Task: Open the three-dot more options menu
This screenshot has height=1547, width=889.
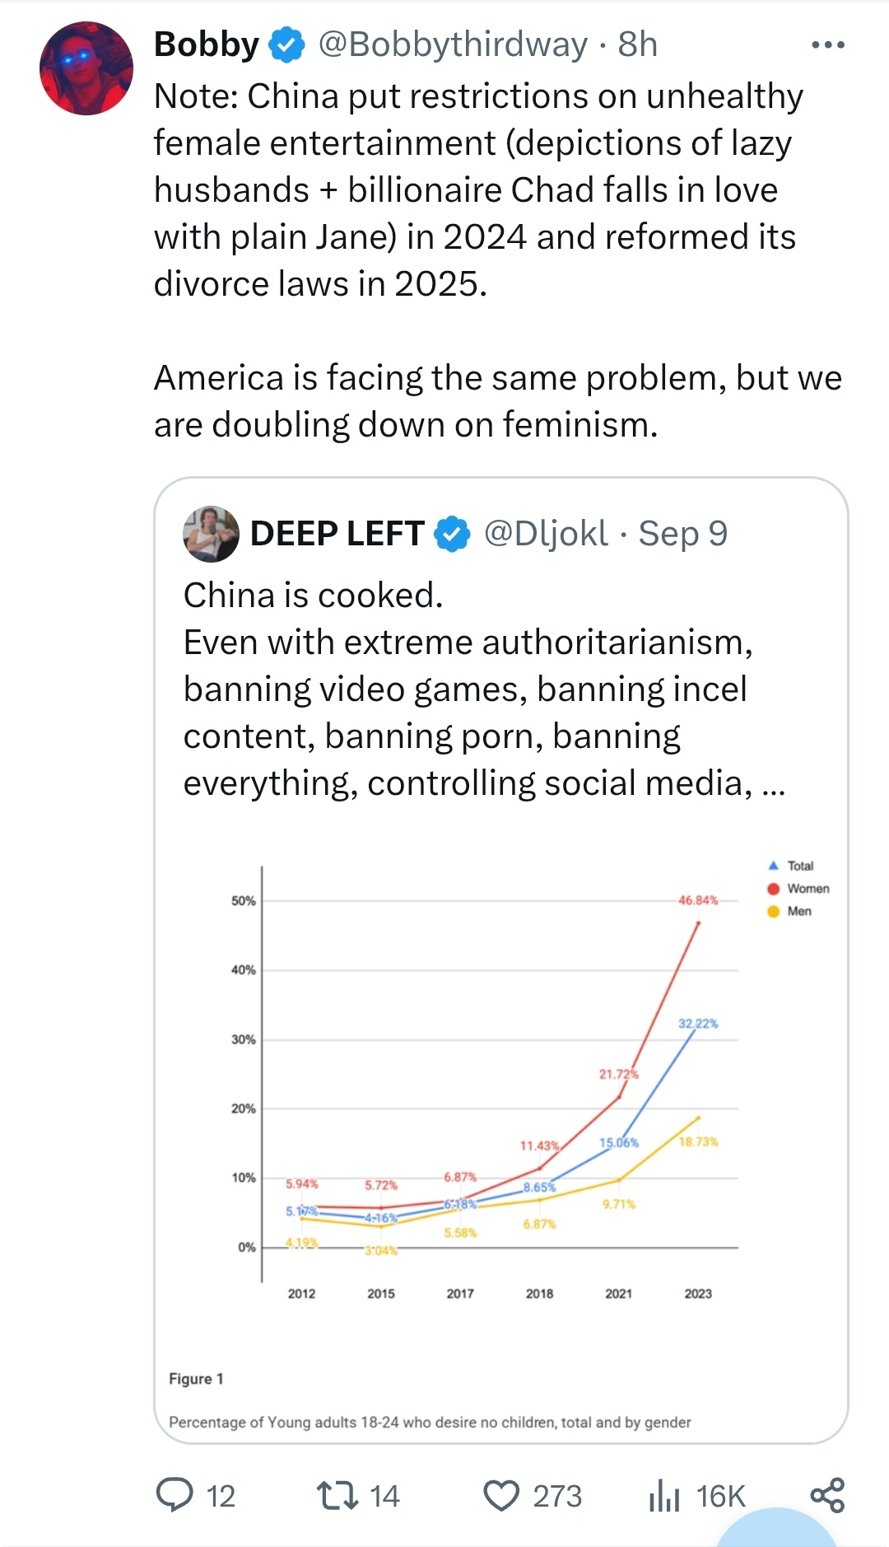Action: 828,44
